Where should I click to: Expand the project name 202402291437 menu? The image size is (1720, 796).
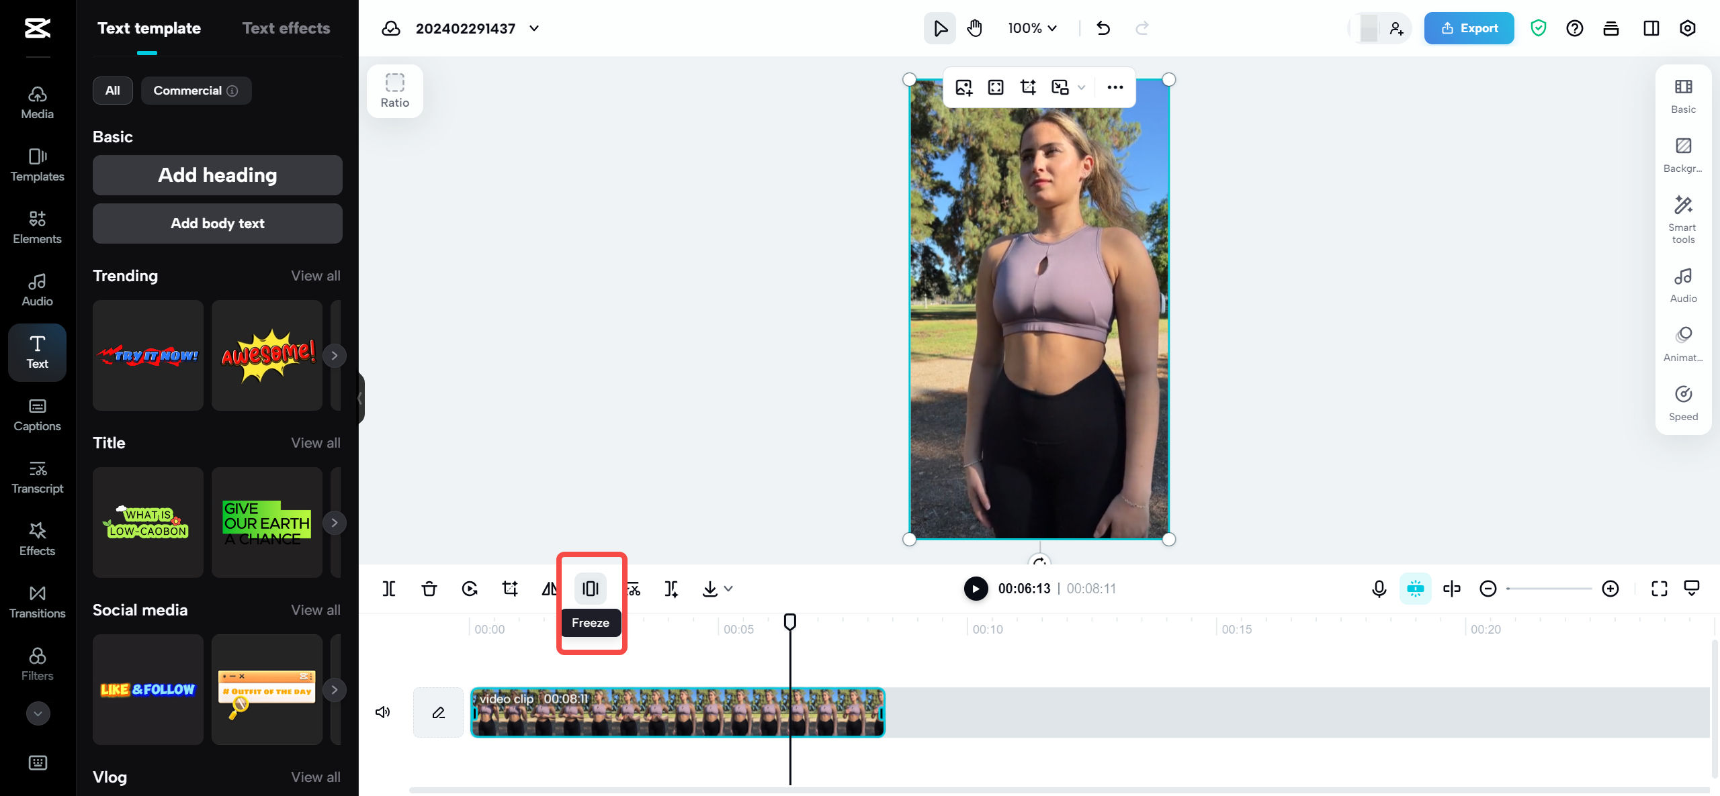tap(533, 28)
